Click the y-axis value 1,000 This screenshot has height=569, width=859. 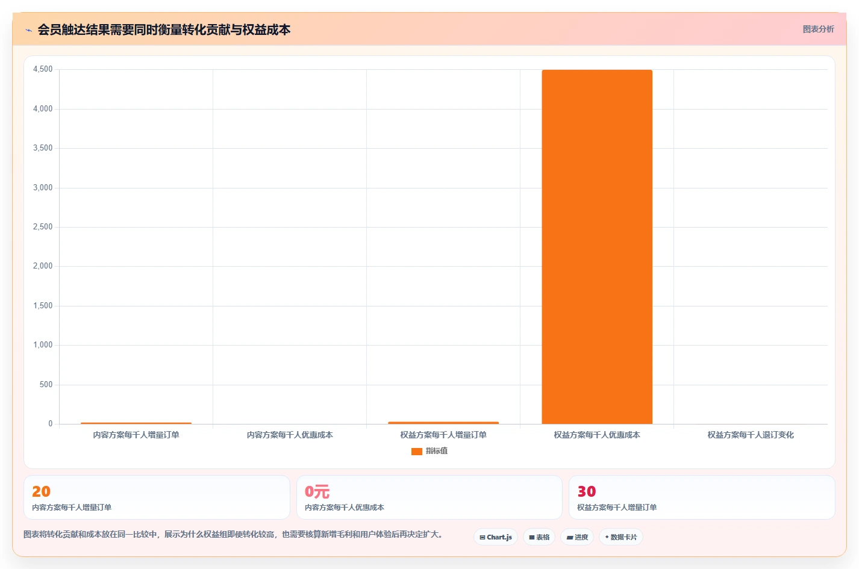[43, 345]
